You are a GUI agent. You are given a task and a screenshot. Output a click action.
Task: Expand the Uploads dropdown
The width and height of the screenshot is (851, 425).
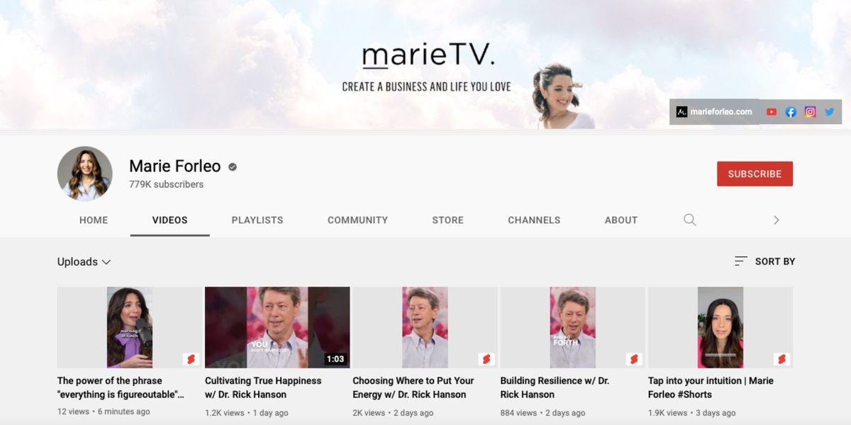click(x=84, y=261)
